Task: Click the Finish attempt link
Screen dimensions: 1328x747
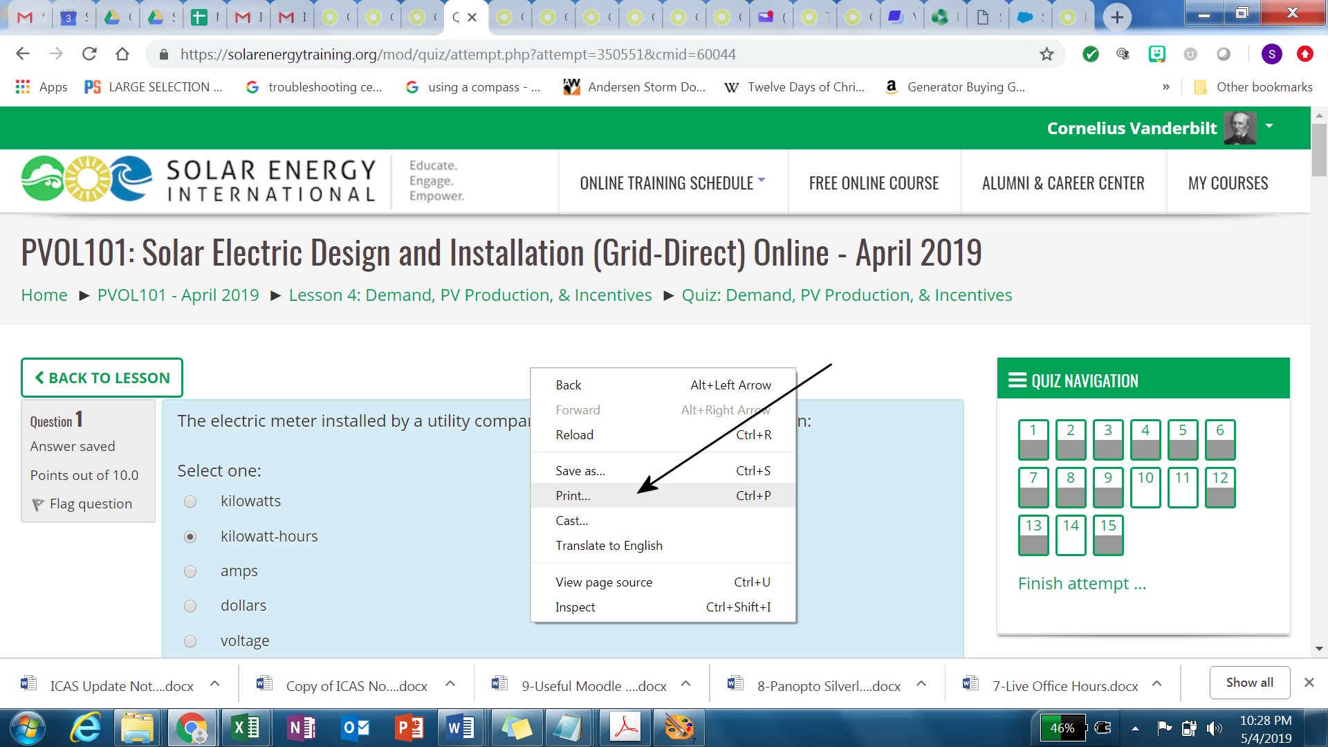Action: [x=1082, y=584]
